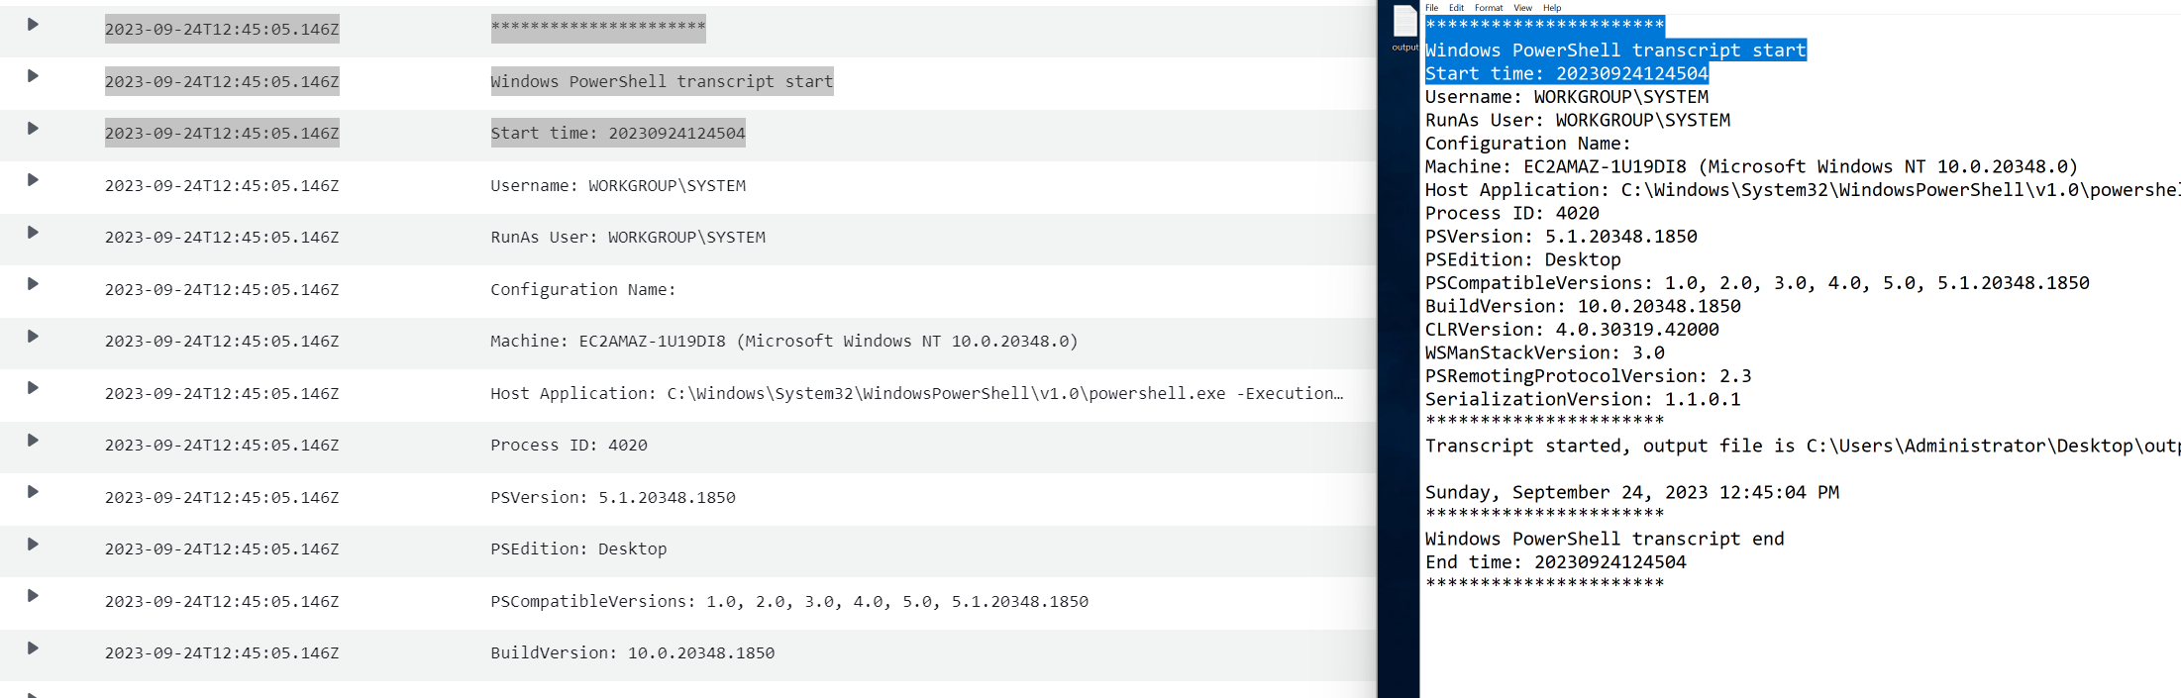Click 'RunAs User: WORKGROUP\SYSTEM' log message

tap(628, 237)
